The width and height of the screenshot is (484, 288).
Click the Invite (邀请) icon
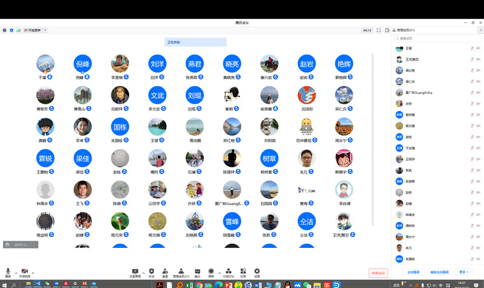click(x=165, y=271)
